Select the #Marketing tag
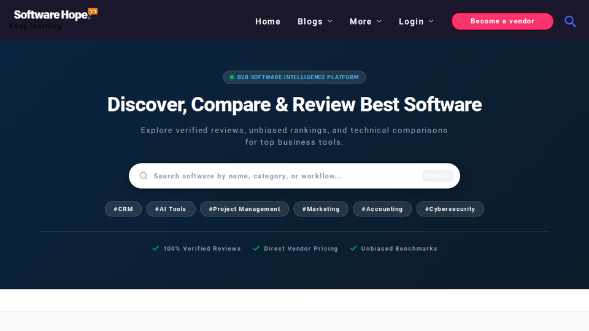Image resolution: width=589 pixels, height=331 pixels. click(x=321, y=208)
